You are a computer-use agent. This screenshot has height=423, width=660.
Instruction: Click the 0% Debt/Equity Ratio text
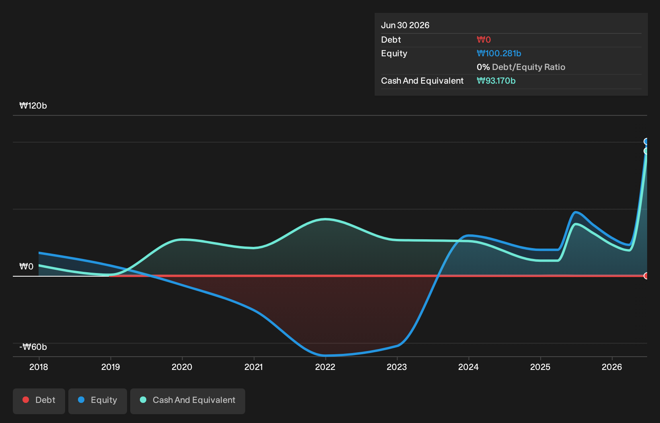tap(521, 67)
